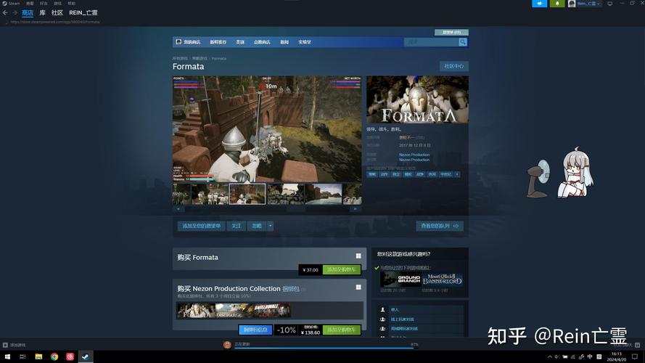Open Task View on the taskbar
The height and width of the screenshot is (363, 645).
click(22, 356)
